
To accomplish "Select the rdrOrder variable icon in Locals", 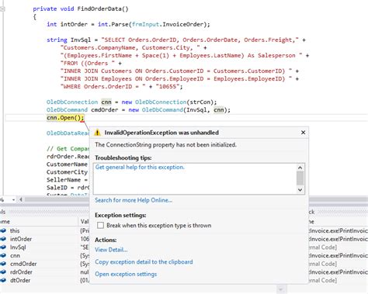I will 3,272.
